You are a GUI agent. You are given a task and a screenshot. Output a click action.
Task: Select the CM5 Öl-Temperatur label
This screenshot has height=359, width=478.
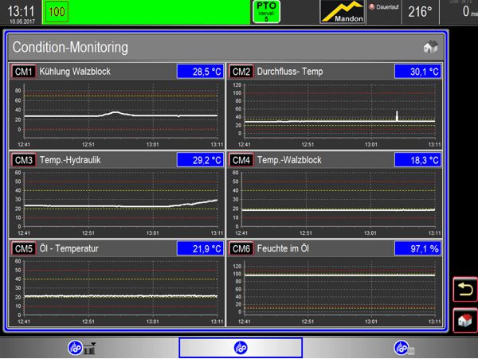coord(68,248)
